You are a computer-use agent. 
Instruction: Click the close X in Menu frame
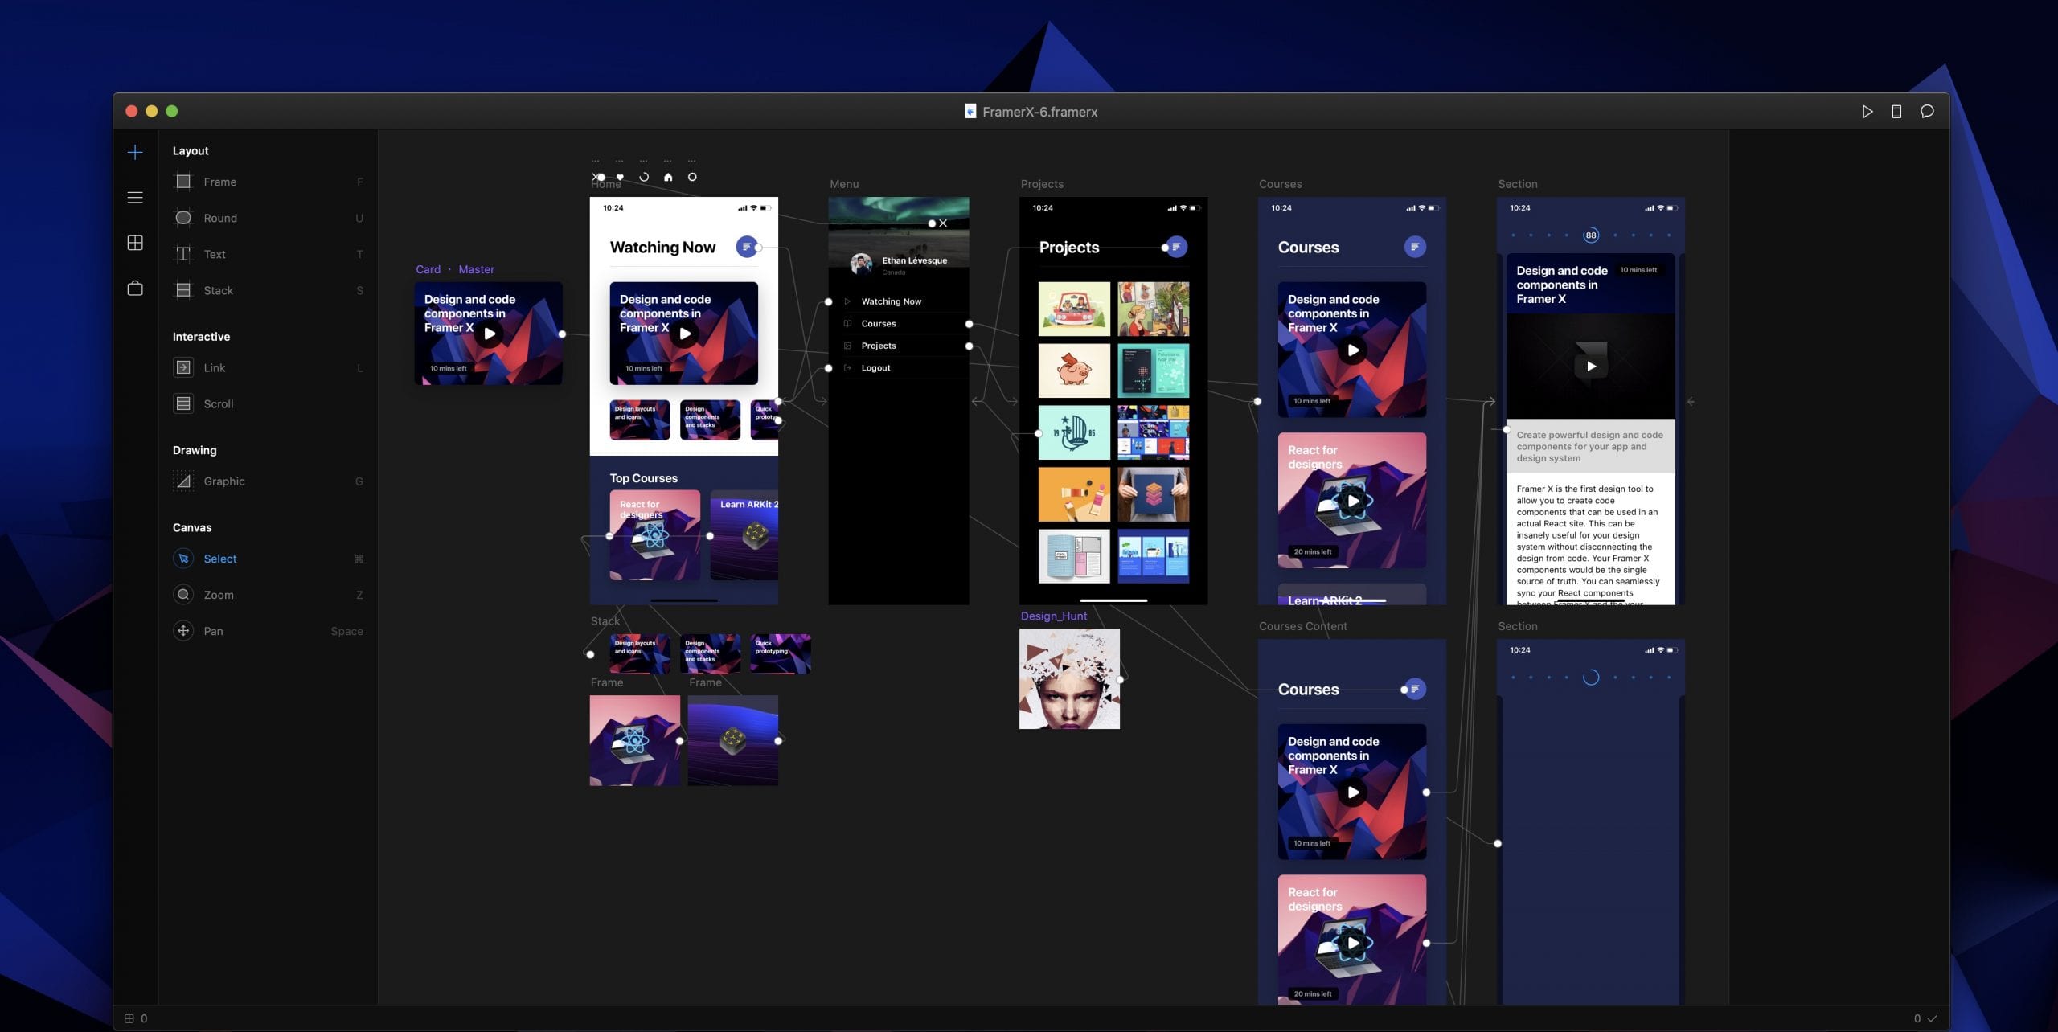tap(943, 223)
